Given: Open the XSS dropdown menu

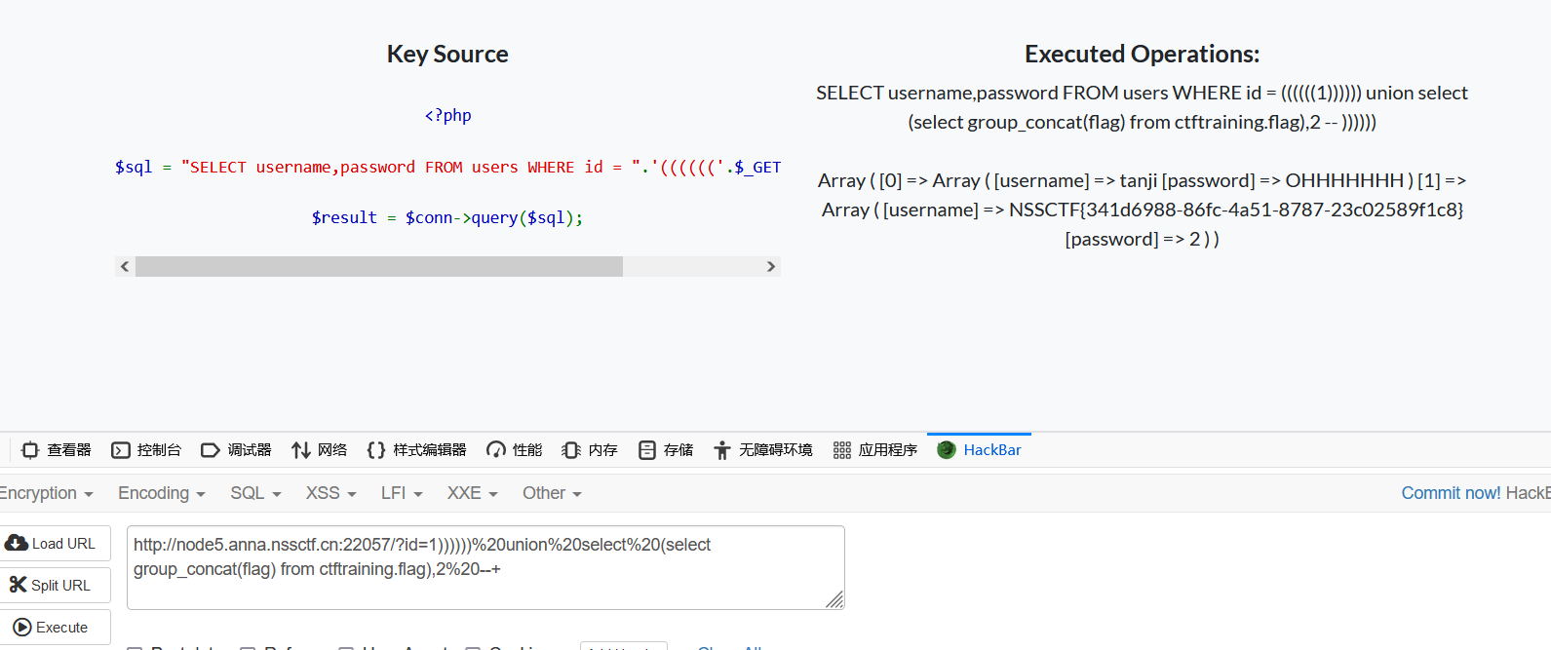Looking at the screenshot, I should [331, 493].
